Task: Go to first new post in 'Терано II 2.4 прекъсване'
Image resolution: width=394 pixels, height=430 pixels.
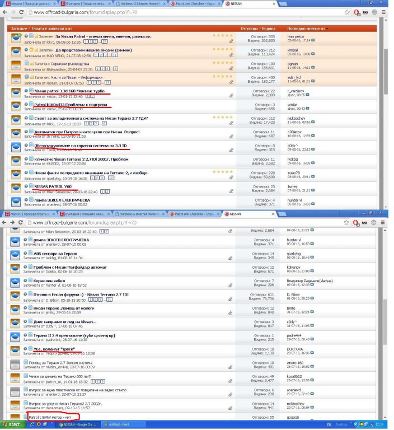Action: (25, 335)
